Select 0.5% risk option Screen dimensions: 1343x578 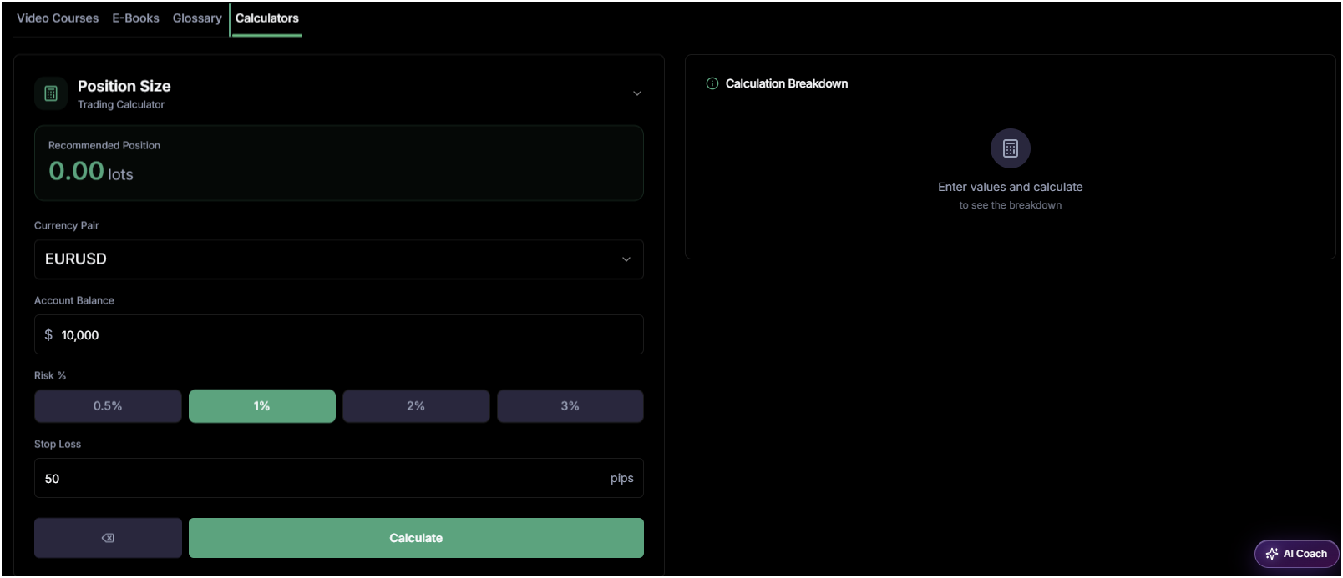coord(108,406)
